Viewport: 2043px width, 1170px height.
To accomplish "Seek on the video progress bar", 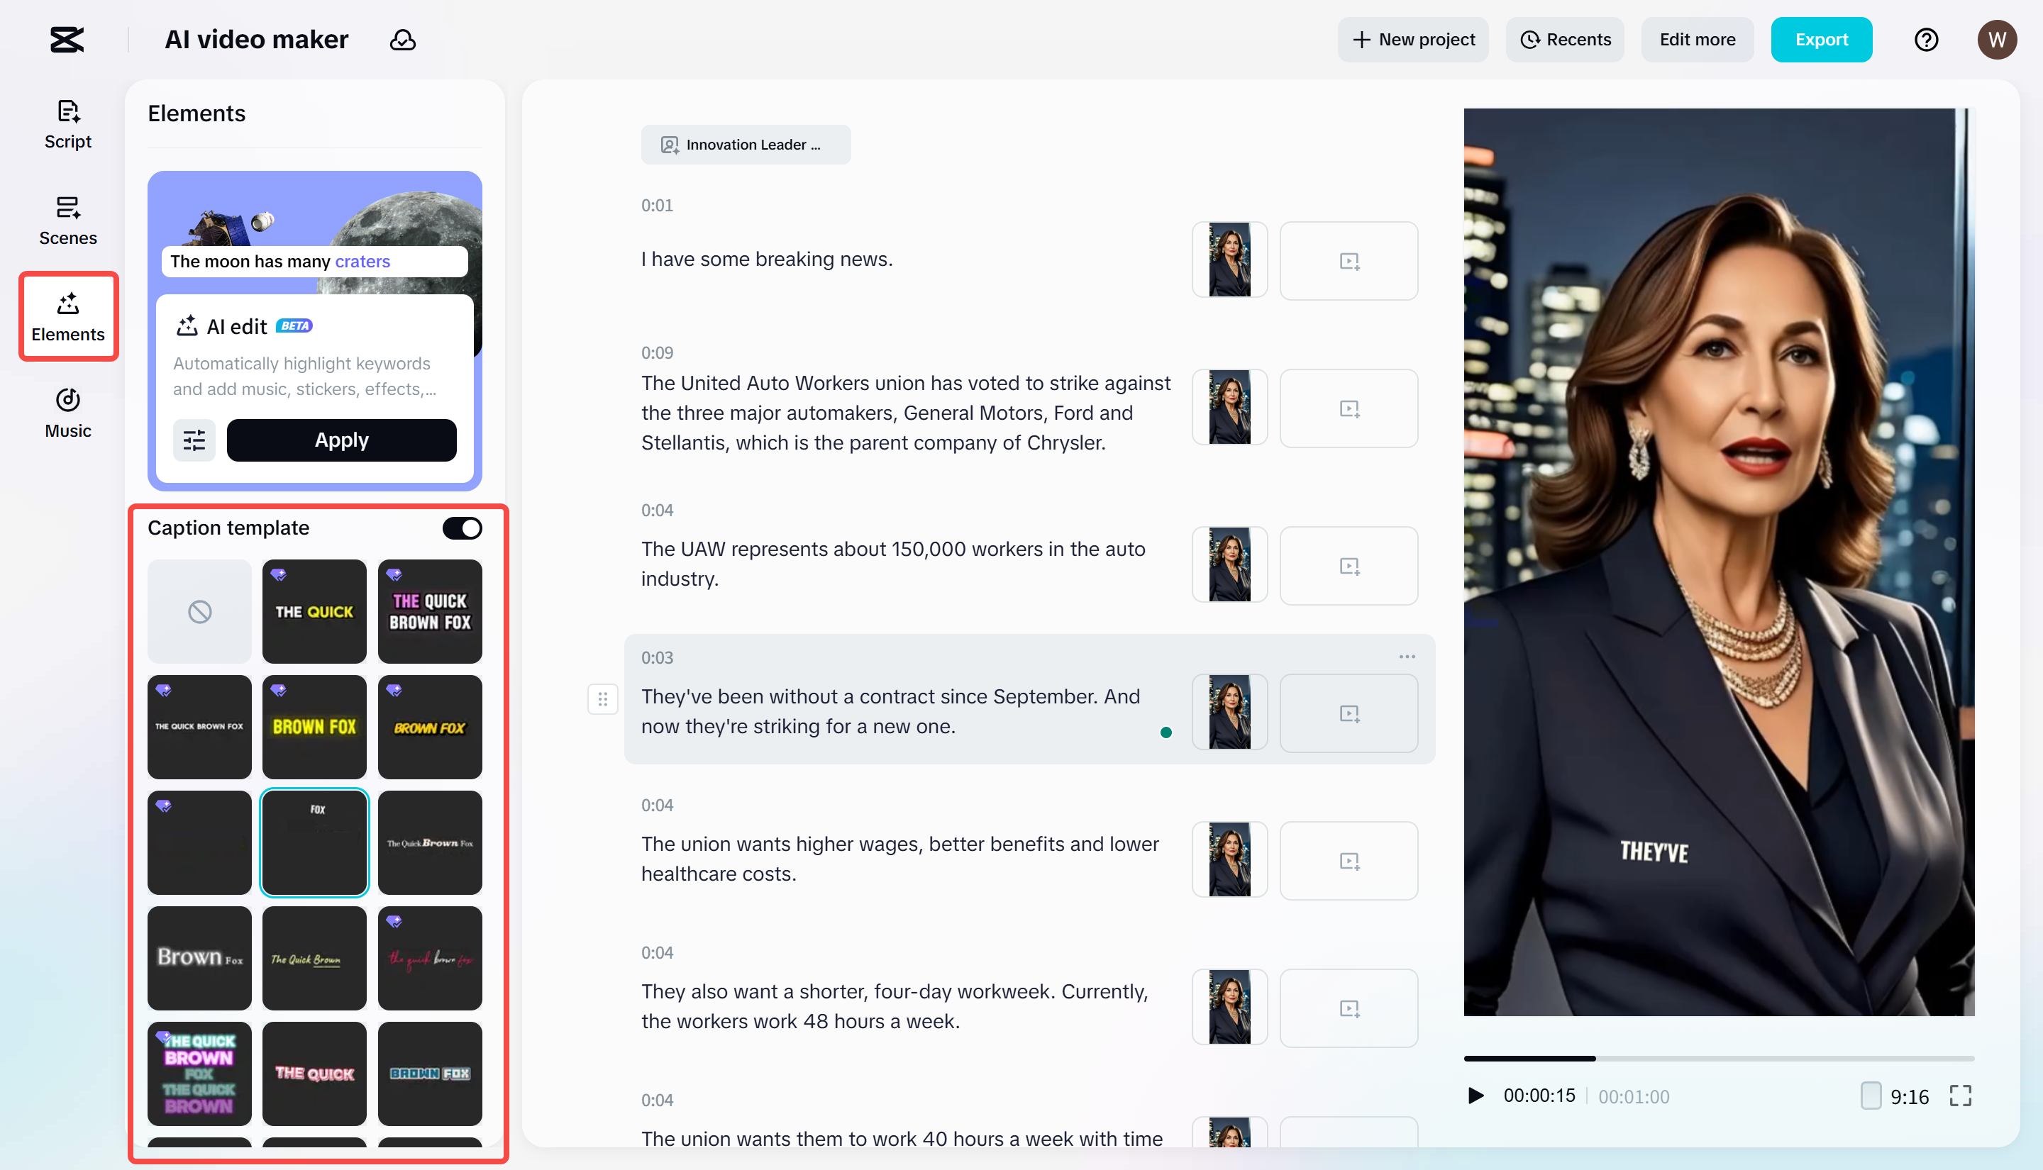I will coord(1718,1058).
